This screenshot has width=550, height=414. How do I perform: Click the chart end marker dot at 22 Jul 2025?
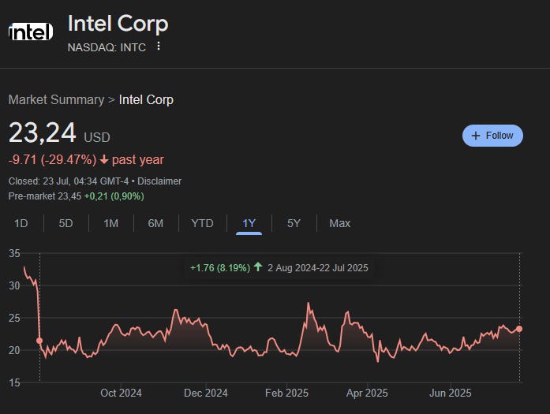coord(519,329)
